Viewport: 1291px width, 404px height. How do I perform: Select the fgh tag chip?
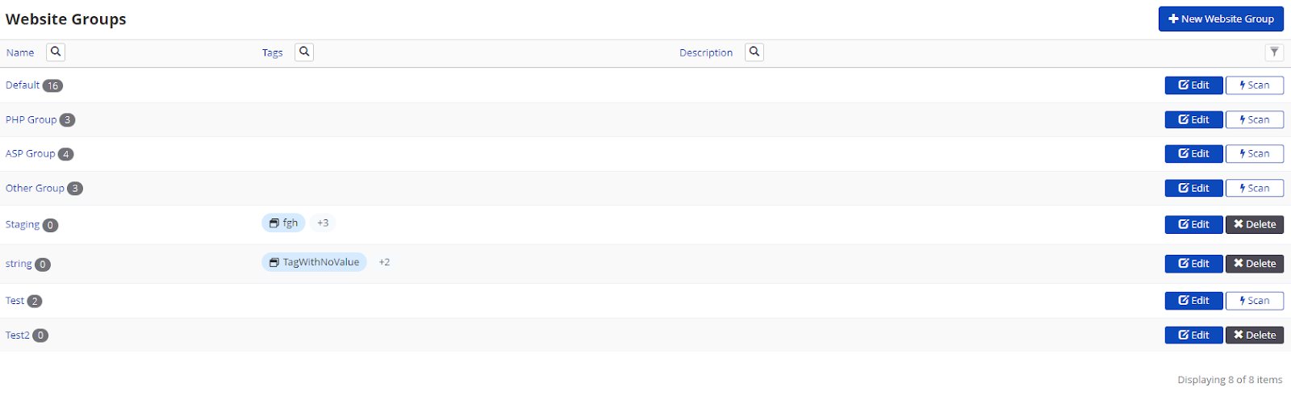pyautogui.click(x=283, y=223)
